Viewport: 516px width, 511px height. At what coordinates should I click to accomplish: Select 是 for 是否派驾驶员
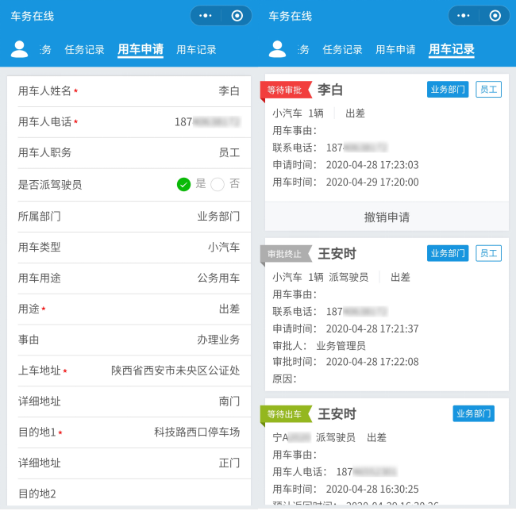184,184
